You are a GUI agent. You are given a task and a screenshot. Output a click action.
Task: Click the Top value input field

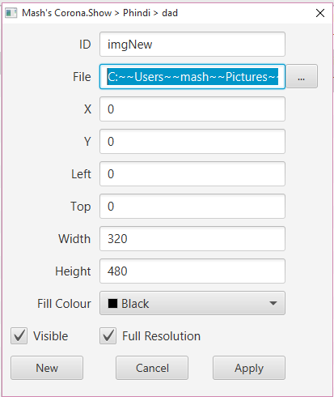[192, 206]
